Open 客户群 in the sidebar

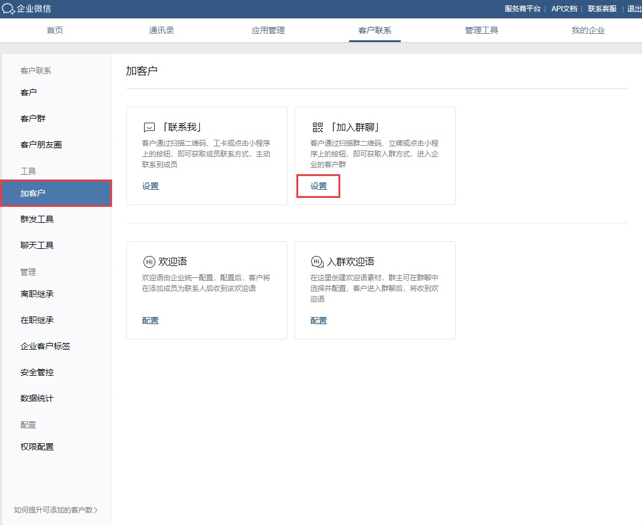33,119
